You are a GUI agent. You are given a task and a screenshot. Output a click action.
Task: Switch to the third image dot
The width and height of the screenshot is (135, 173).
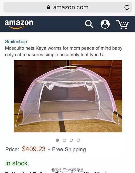coord(71,140)
